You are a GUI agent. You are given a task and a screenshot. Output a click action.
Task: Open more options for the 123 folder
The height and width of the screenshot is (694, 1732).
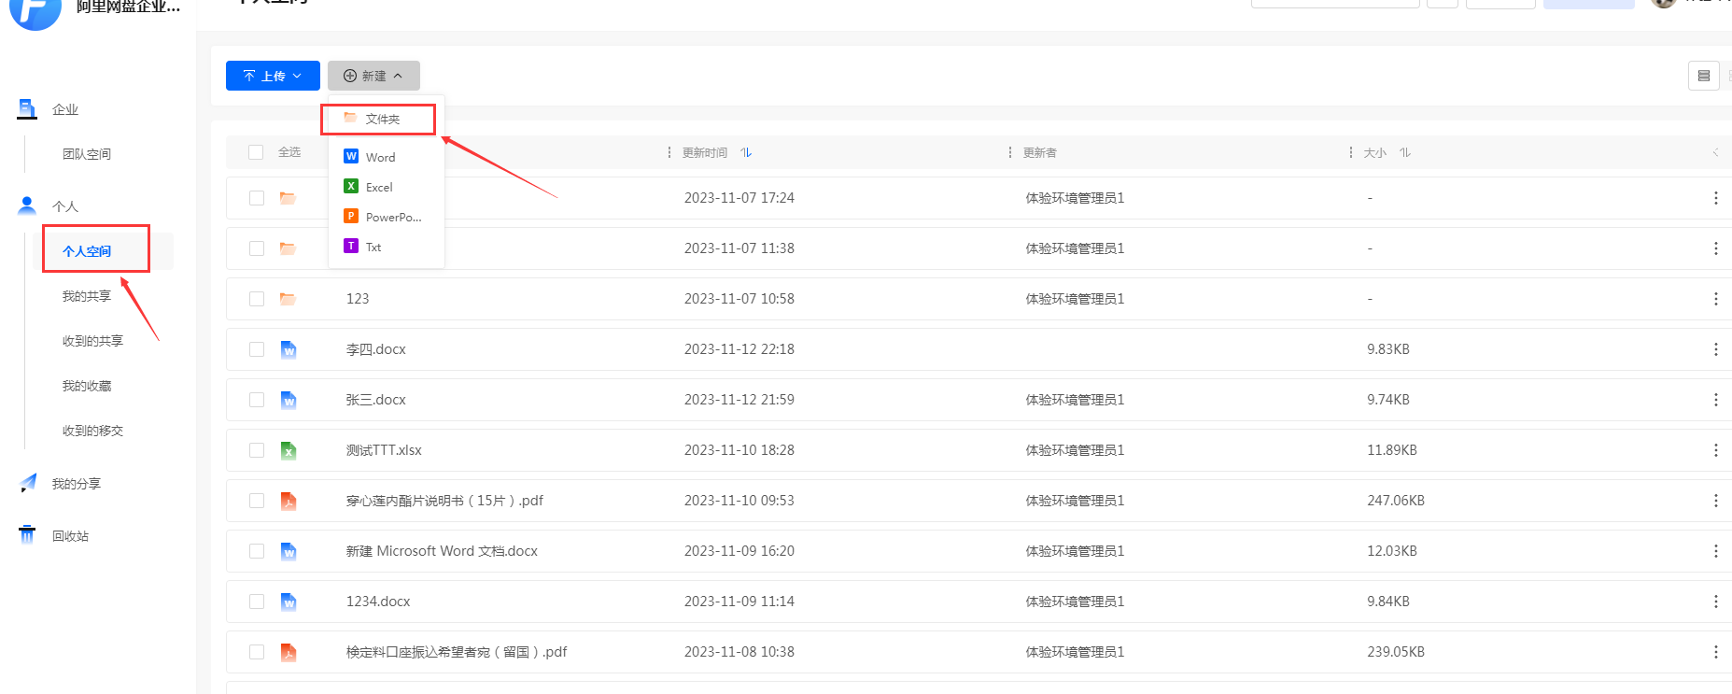coord(1716,299)
